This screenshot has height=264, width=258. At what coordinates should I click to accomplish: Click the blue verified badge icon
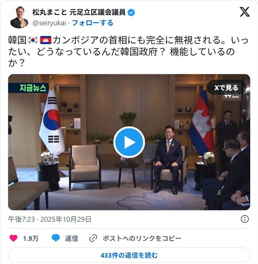coord(131,13)
